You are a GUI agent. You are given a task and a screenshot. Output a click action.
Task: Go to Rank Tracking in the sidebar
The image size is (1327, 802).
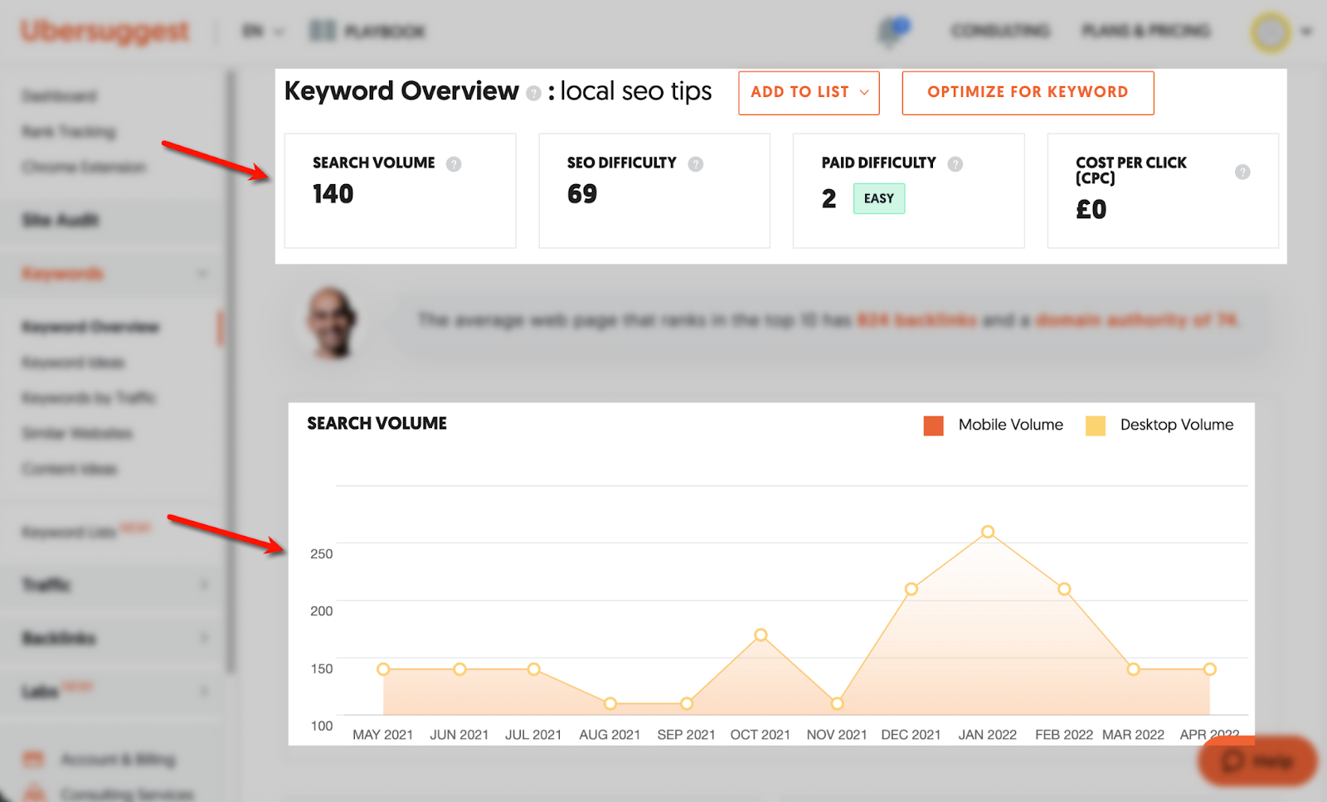click(69, 132)
